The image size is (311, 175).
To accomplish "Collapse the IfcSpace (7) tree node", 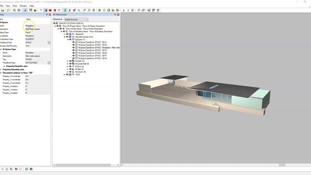I will (x=68, y=39).
